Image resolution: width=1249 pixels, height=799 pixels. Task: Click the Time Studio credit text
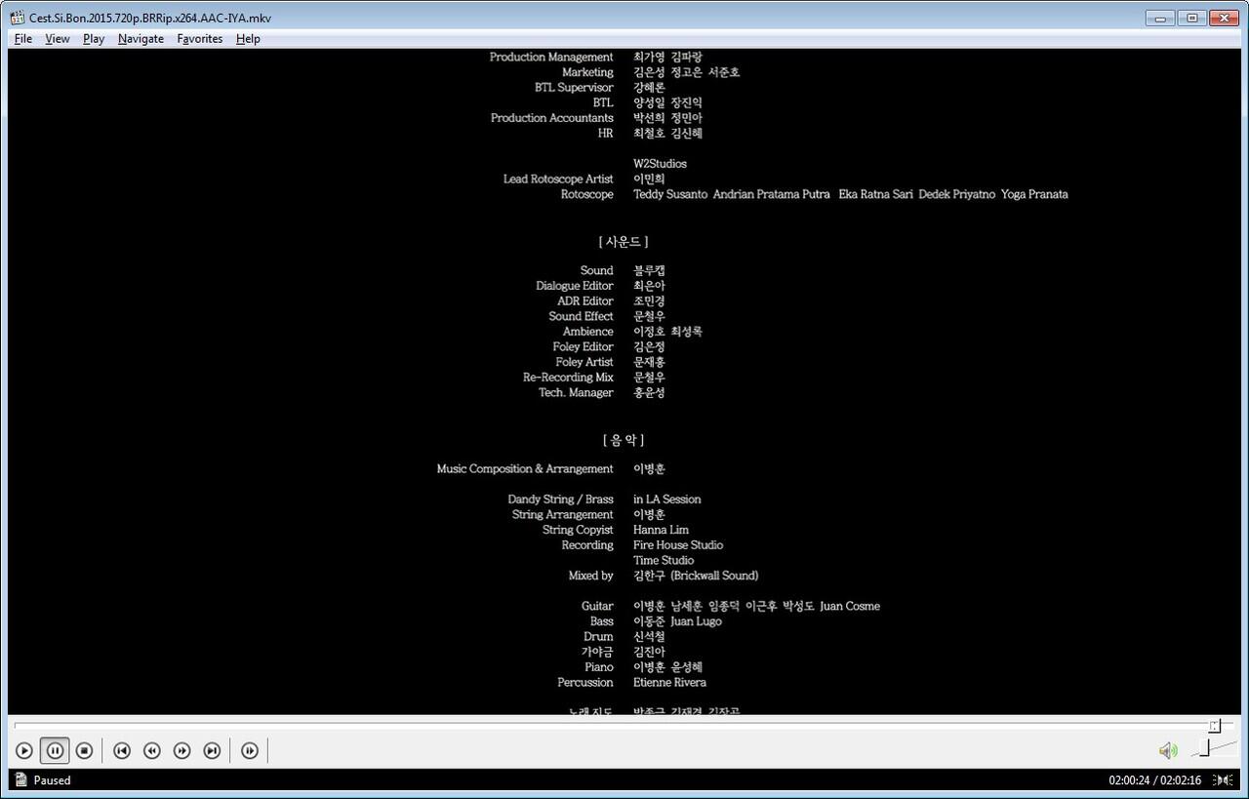click(664, 561)
